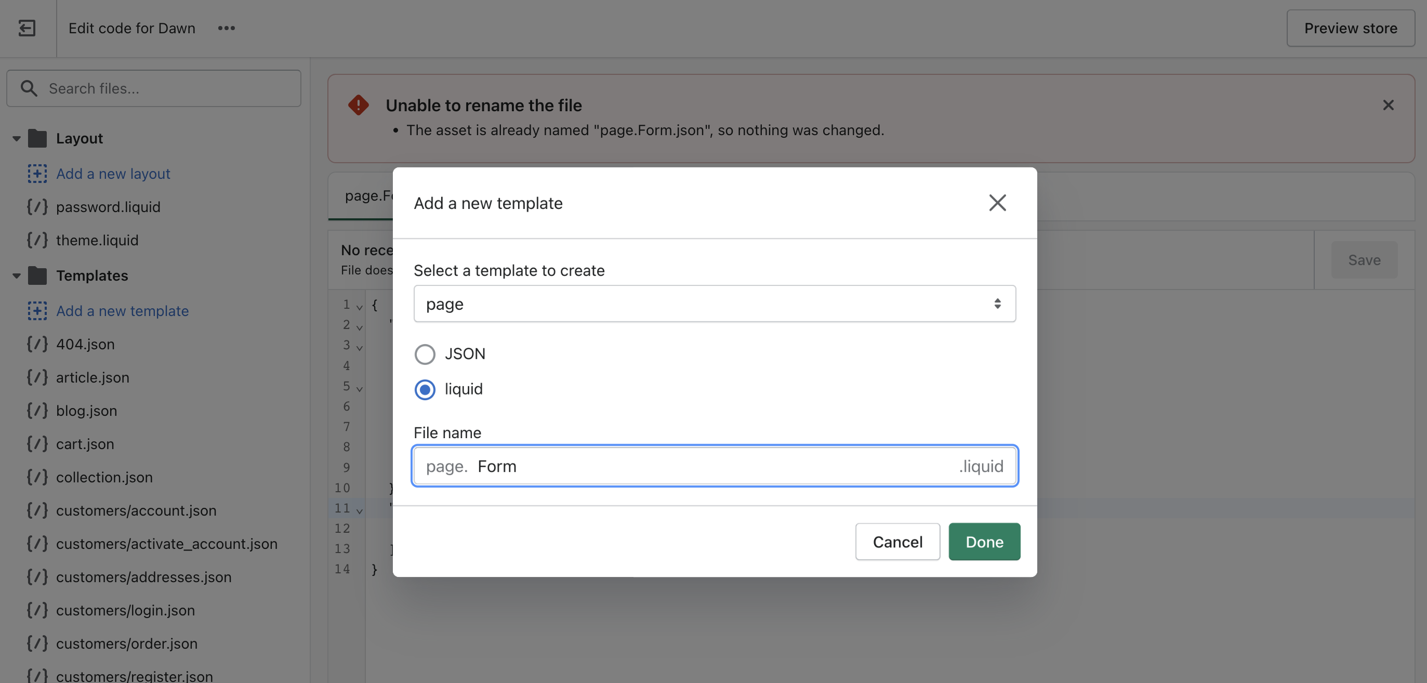Collapse the Layout folder arrow

pyautogui.click(x=16, y=138)
